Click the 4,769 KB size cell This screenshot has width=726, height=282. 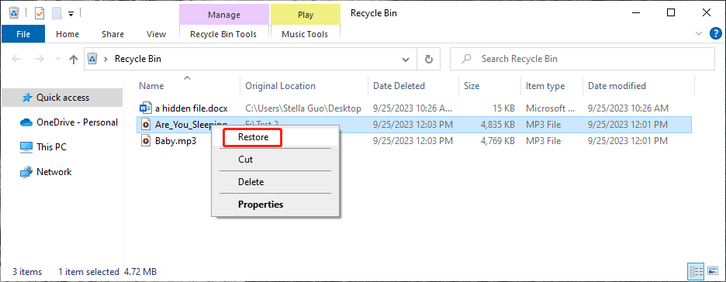click(497, 141)
